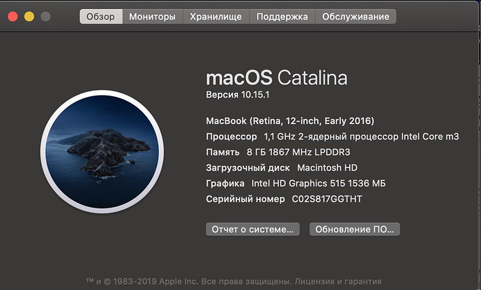The height and width of the screenshot is (290, 481).
Task: Select the Обзор tab
Action: point(101,16)
